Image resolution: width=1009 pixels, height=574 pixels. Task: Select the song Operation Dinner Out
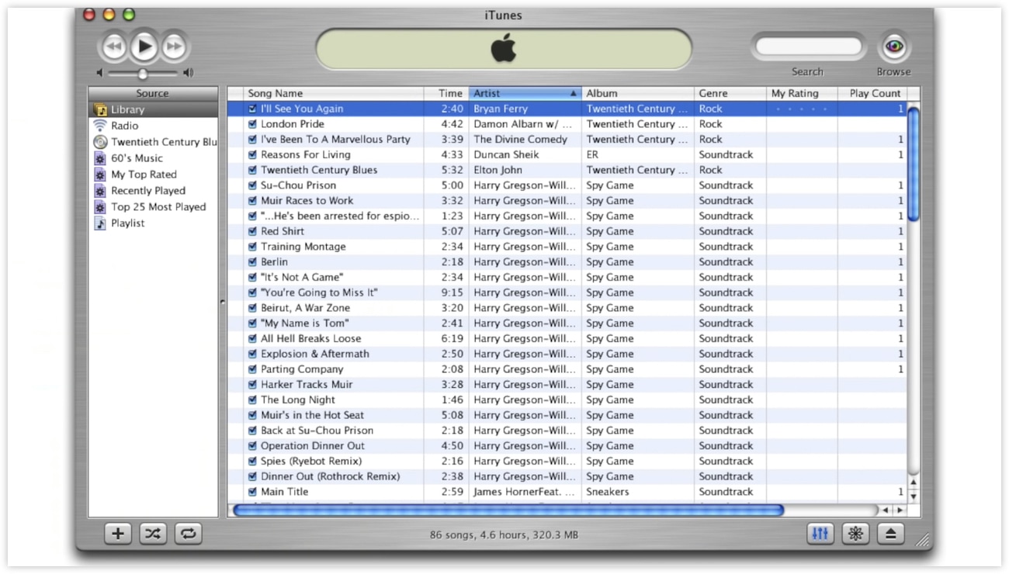tap(313, 446)
